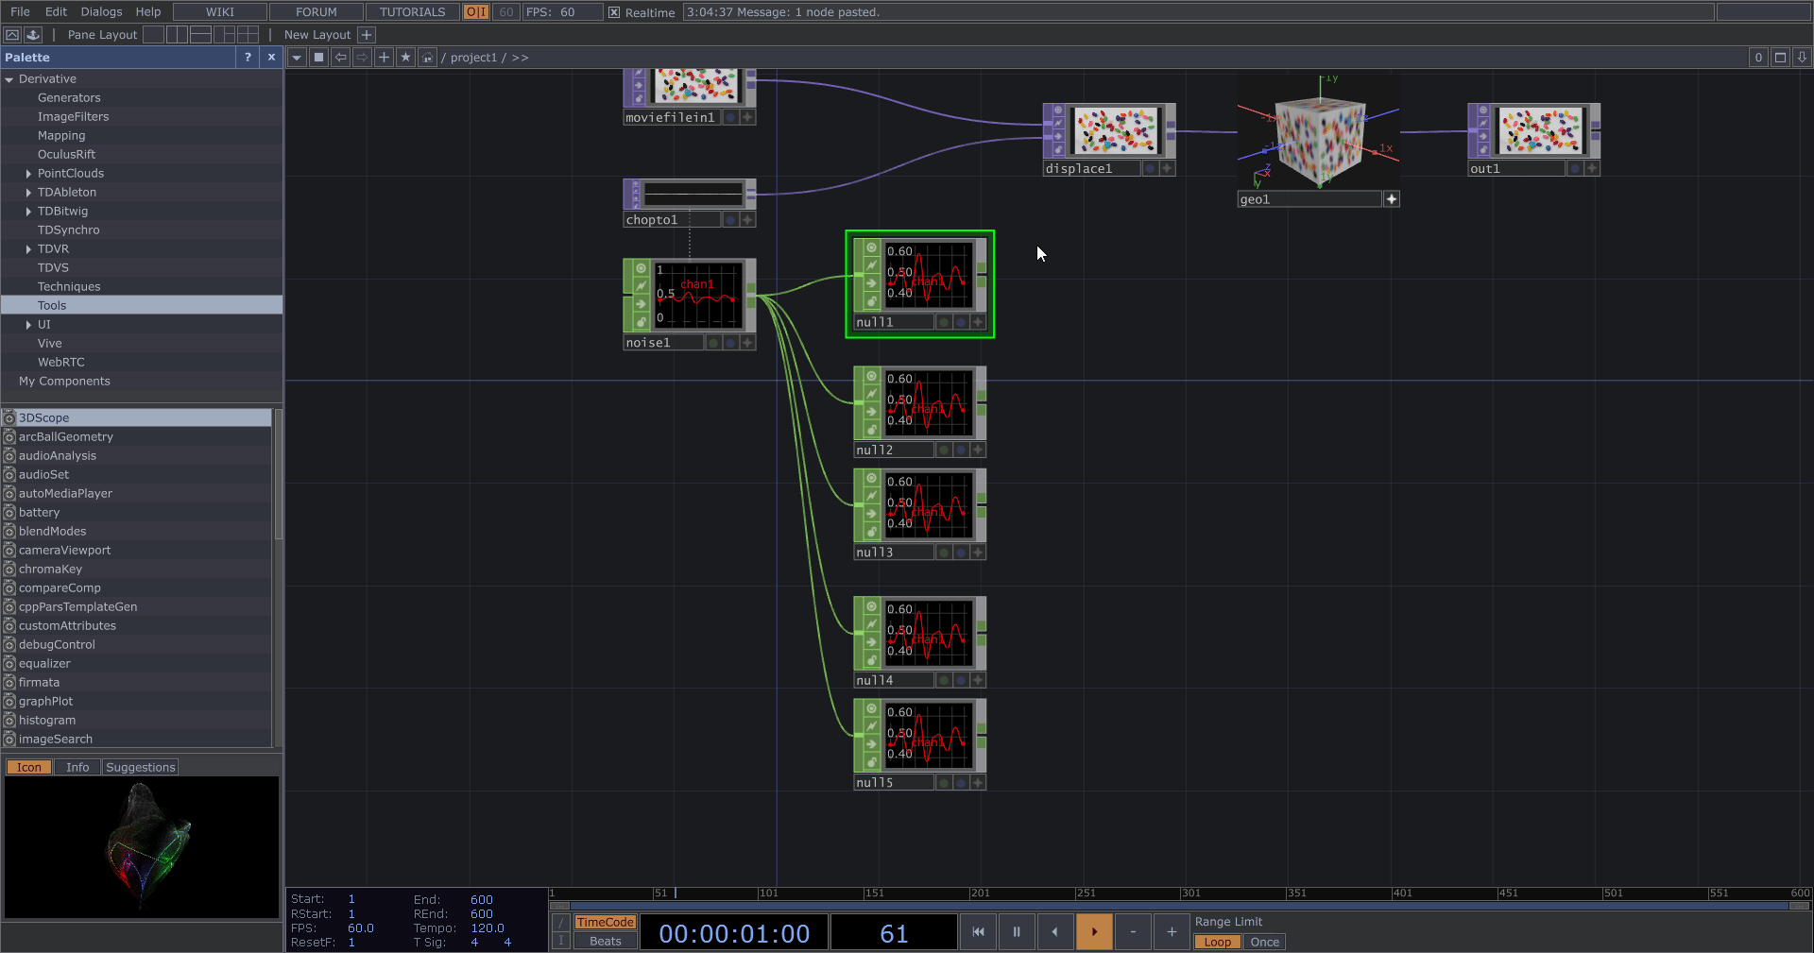
Task: Click the bookmark star icon in path bar
Action: [405, 58]
